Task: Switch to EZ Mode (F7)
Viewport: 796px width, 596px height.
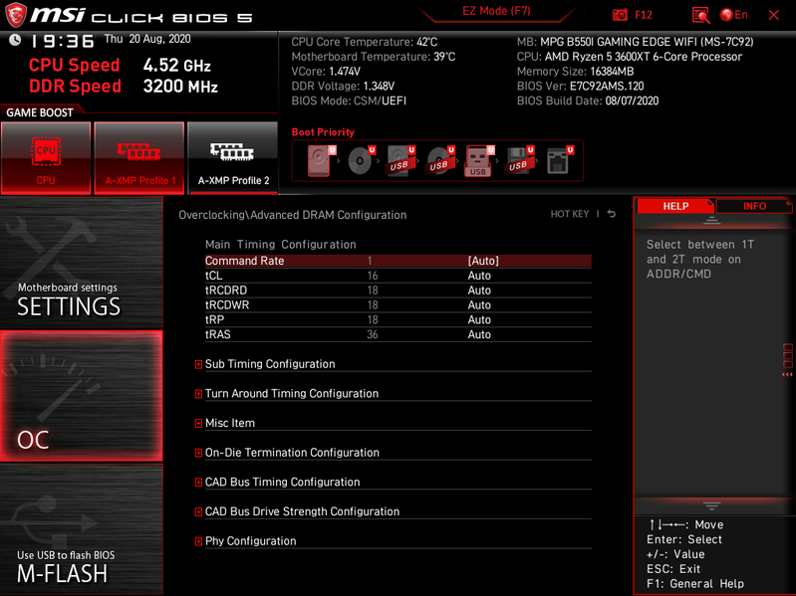Action: 496,11
